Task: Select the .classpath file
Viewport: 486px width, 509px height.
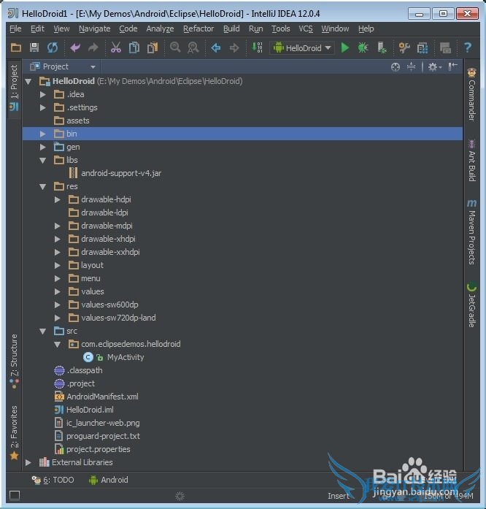Action: click(85, 370)
